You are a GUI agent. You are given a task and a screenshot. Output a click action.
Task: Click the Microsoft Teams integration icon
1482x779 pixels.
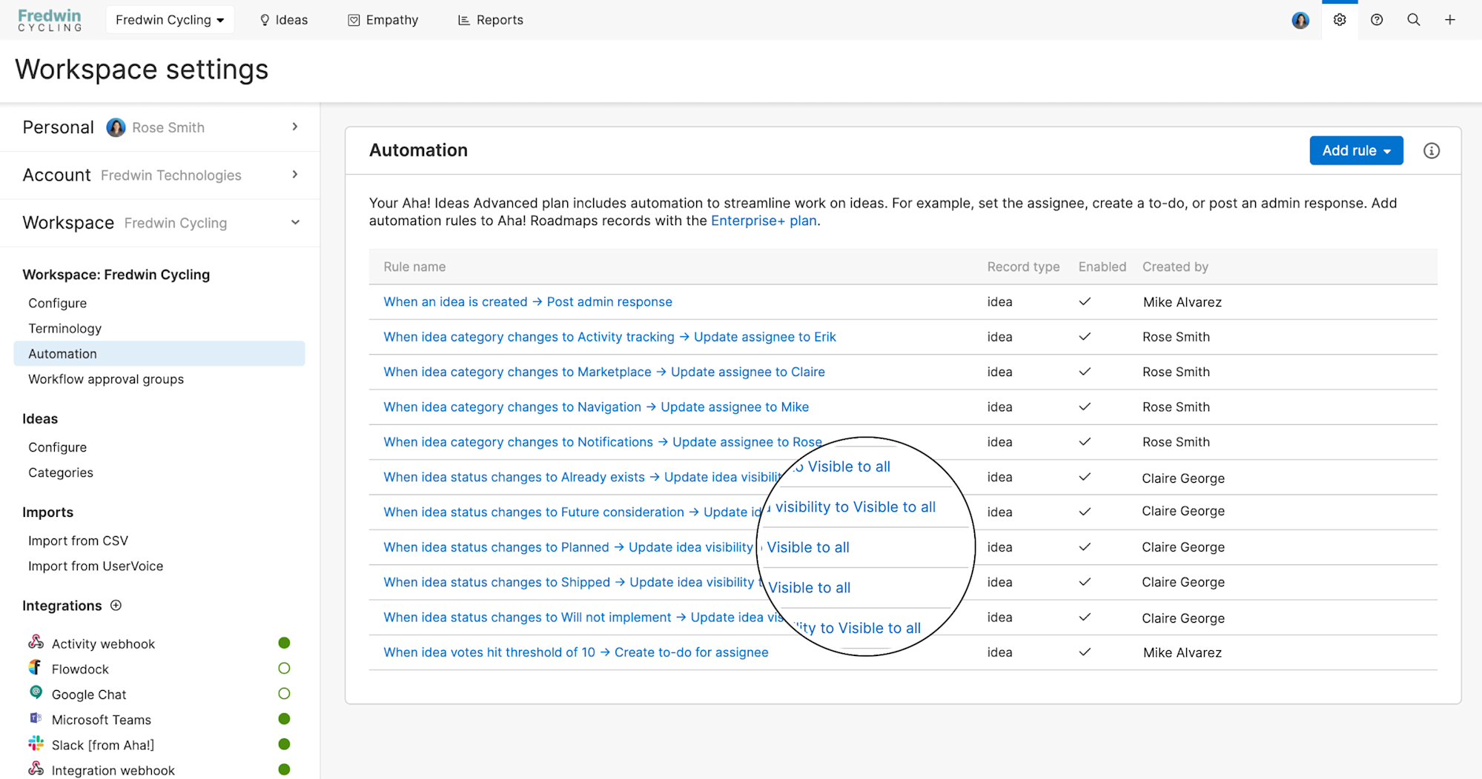pyautogui.click(x=35, y=718)
